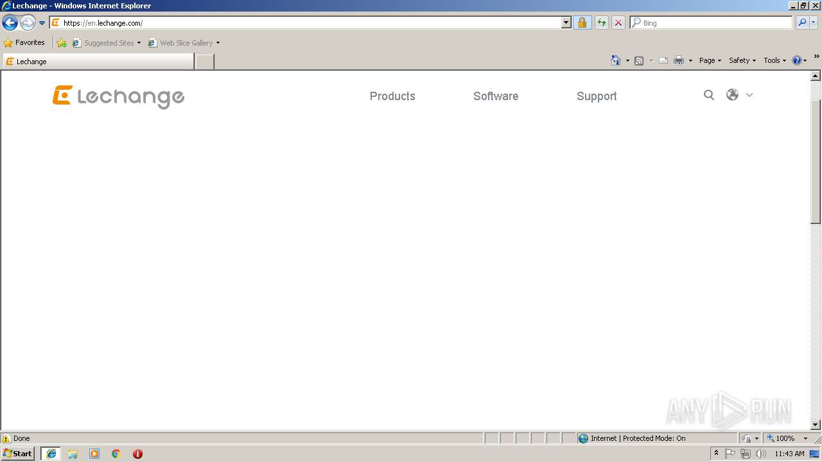The image size is (822, 462).
Task: Show hidden system tray icons arrow
Action: 716,454
